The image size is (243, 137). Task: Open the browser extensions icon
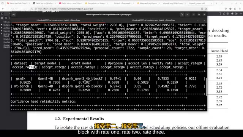coord(235,9)
